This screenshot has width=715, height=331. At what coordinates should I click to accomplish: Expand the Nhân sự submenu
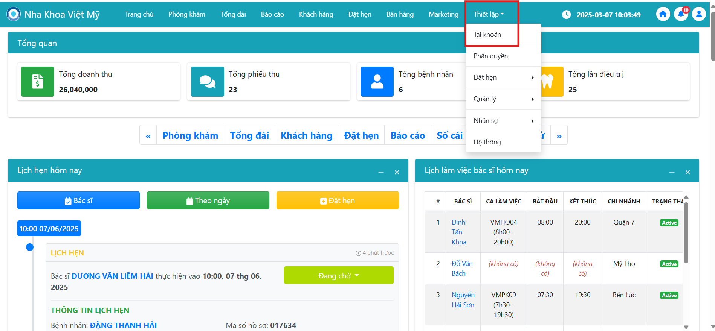(503, 121)
